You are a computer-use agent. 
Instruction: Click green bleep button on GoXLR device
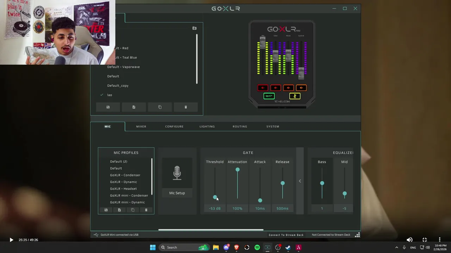269,96
